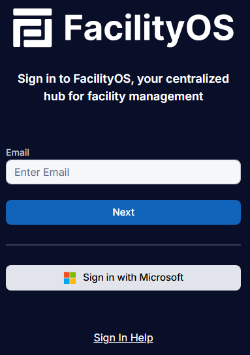The height and width of the screenshot is (355, 250).
Task: Click the Microsoft four-color logo icon
Action: 70,278
